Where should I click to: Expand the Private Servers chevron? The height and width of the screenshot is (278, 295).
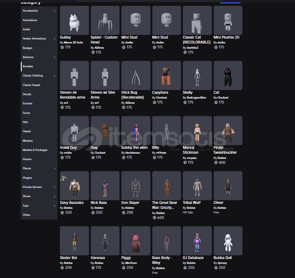[x=54, y=187]
